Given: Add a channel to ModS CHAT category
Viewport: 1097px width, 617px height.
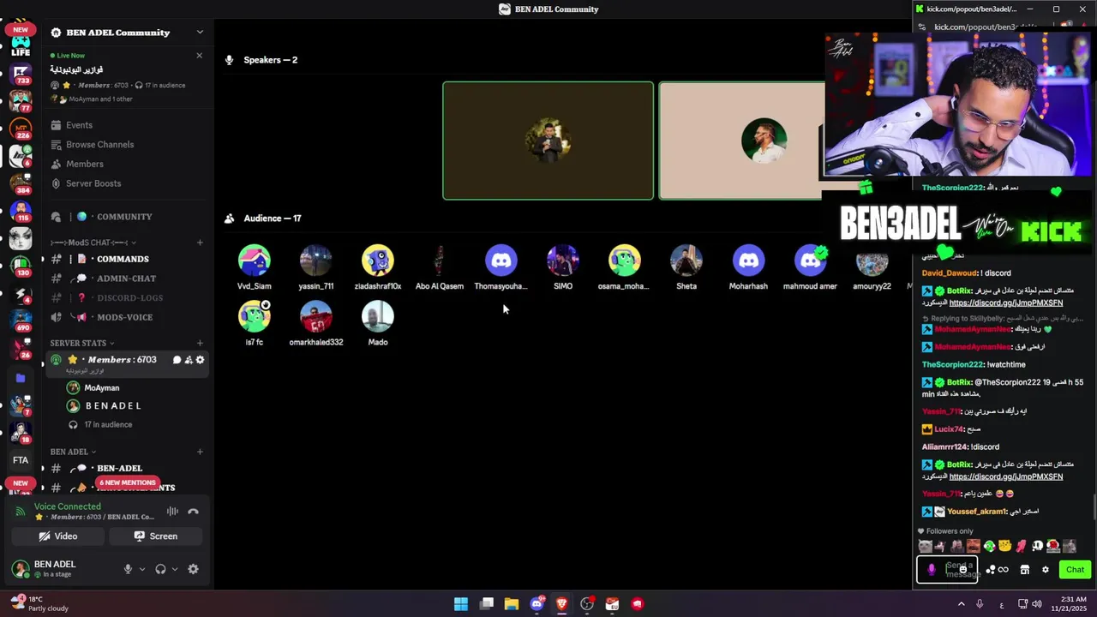Looking at the screenshot, I should [200, 243].
